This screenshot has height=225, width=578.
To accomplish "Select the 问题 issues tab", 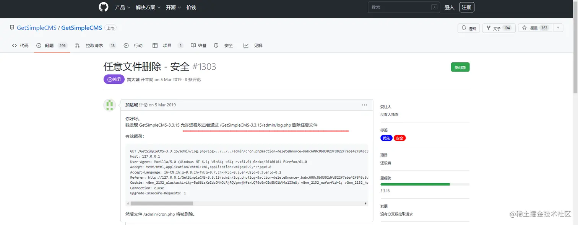I will [x=52, y=46].
